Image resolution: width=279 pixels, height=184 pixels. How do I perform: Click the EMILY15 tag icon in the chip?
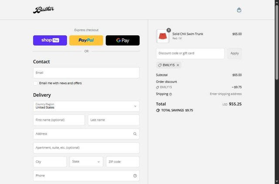point(160,65)
